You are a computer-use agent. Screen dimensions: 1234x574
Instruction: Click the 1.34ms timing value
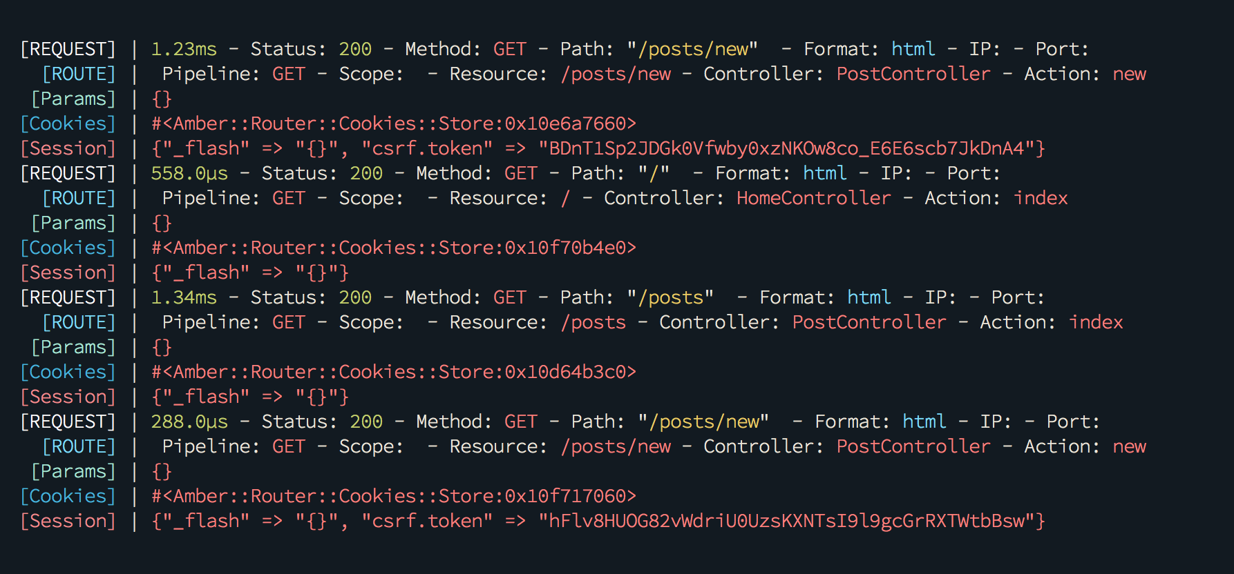(x=184, y=298)
